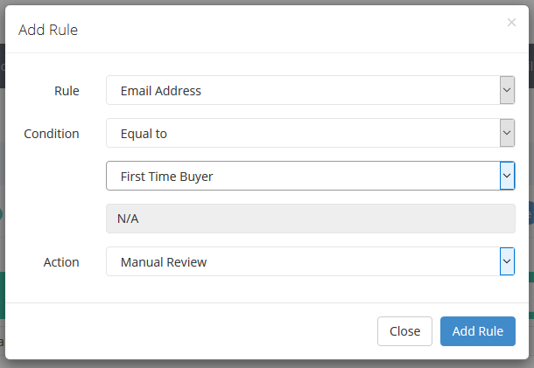Screen dimensions: 534x368
Task: Click the disabled N/A text field
Action: coord(310,219)
